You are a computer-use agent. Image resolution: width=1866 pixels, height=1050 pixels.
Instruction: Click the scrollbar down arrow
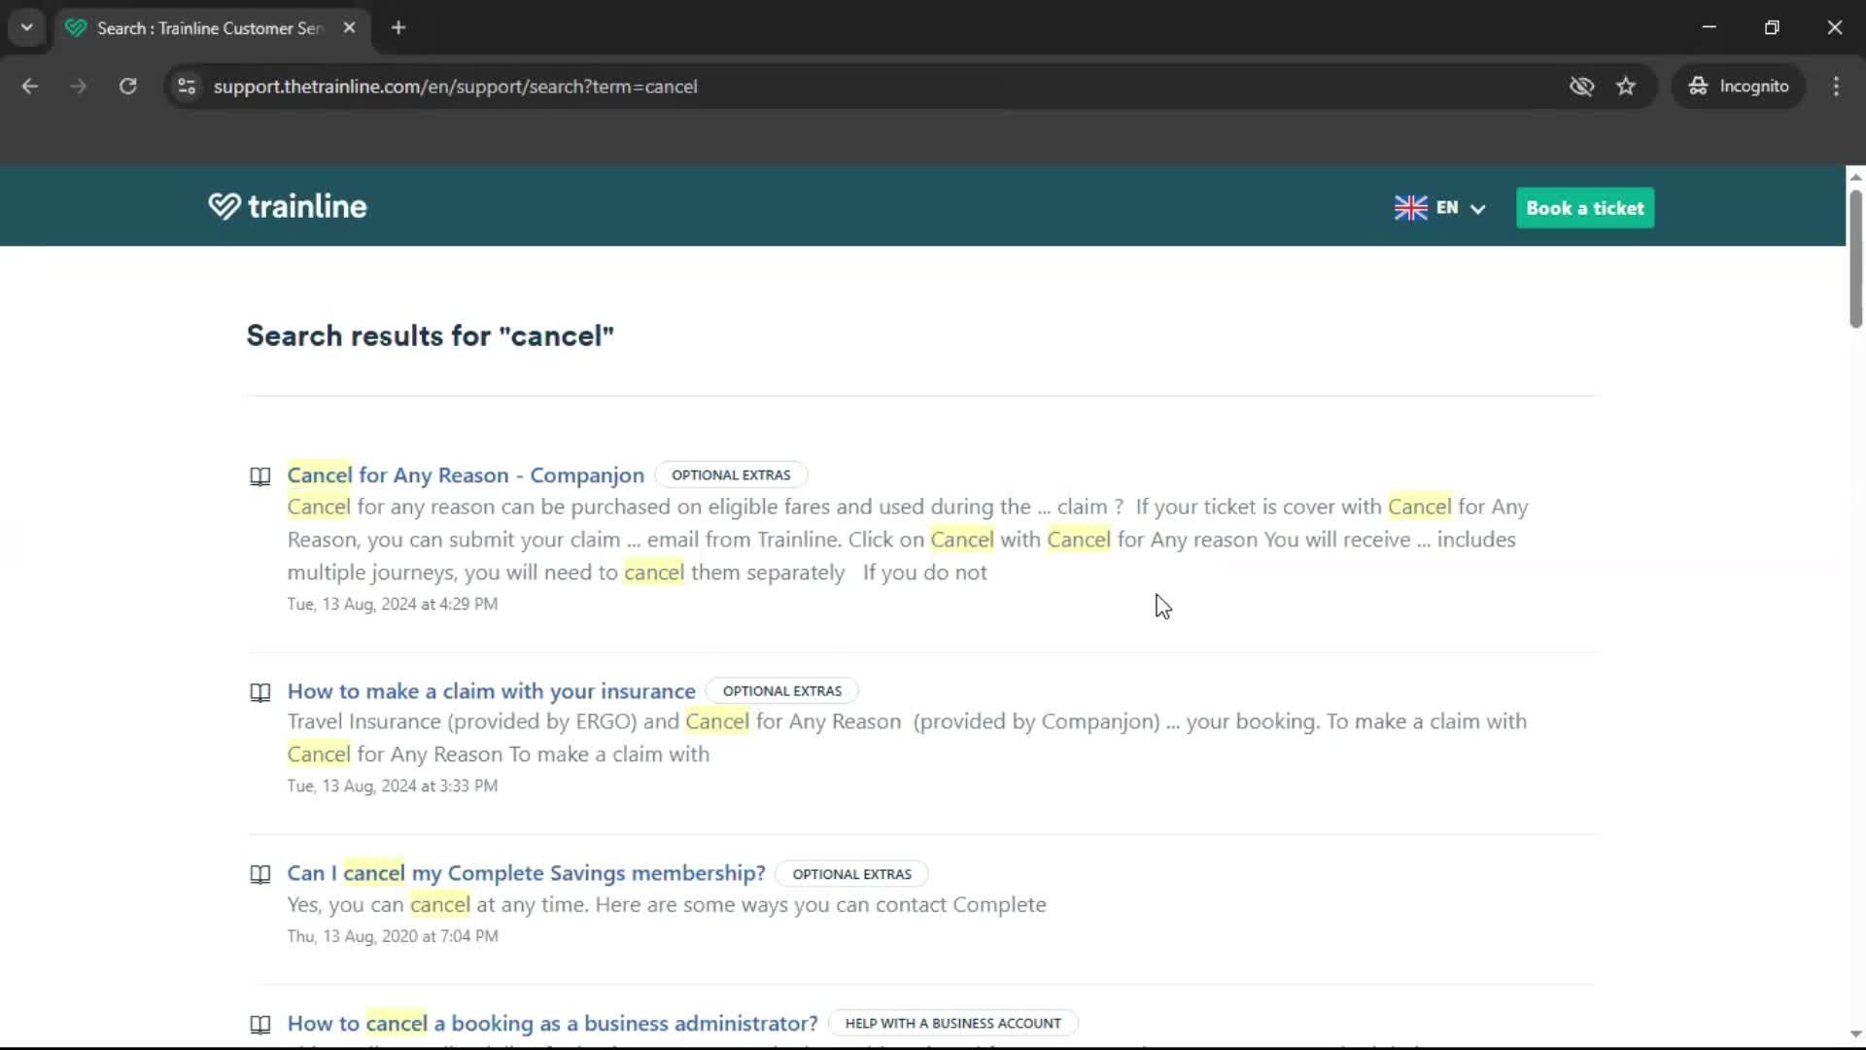pos(1855,1033)
